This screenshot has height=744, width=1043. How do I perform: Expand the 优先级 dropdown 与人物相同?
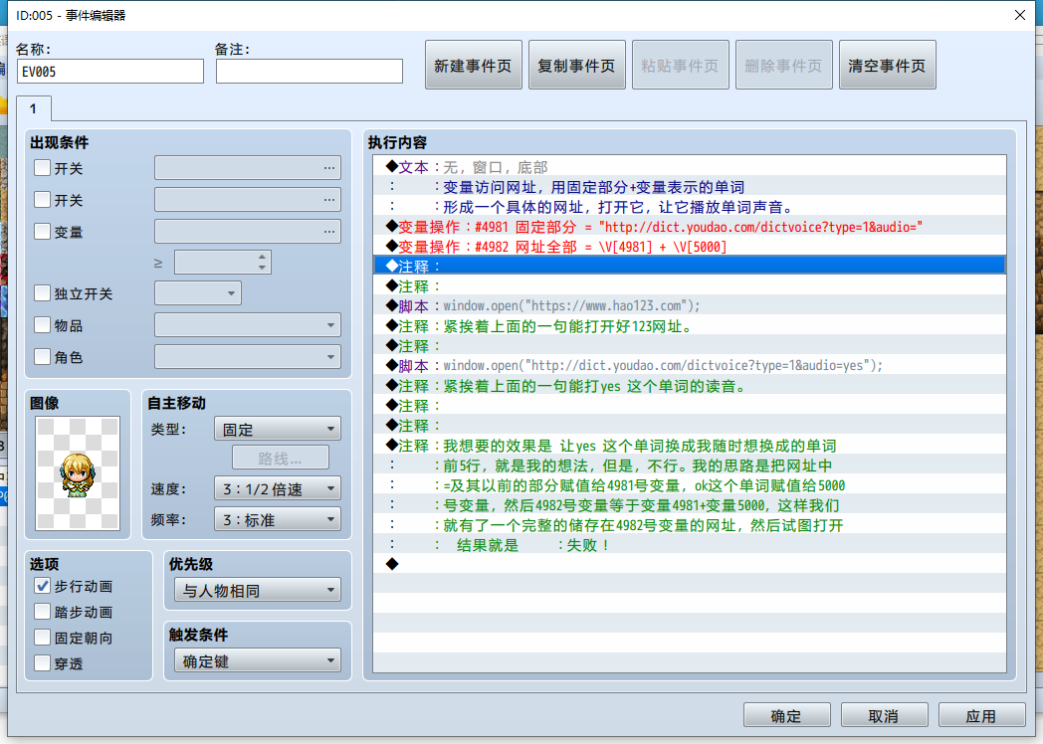258,591
